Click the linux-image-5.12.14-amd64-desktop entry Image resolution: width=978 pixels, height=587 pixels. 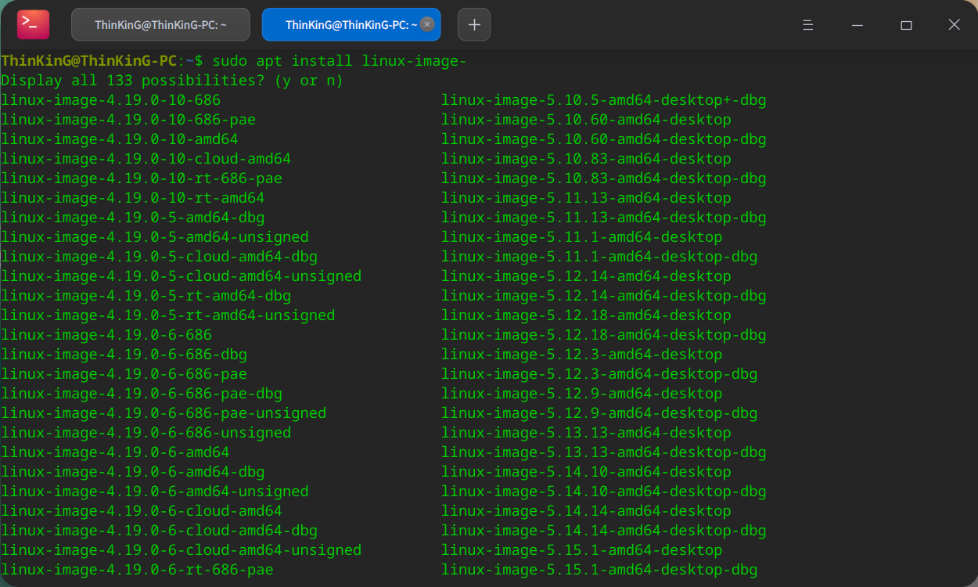587,275
